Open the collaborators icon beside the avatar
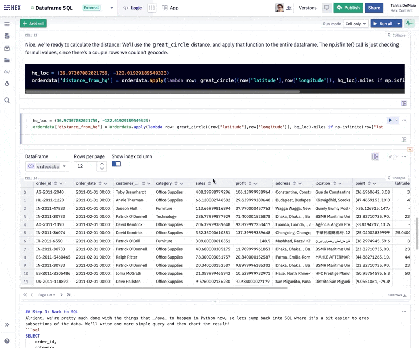Viewport: 419px width, 348px height. coord(289,8)
